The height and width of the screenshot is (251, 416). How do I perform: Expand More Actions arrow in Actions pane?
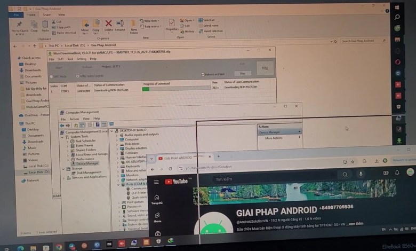point(300,137)
